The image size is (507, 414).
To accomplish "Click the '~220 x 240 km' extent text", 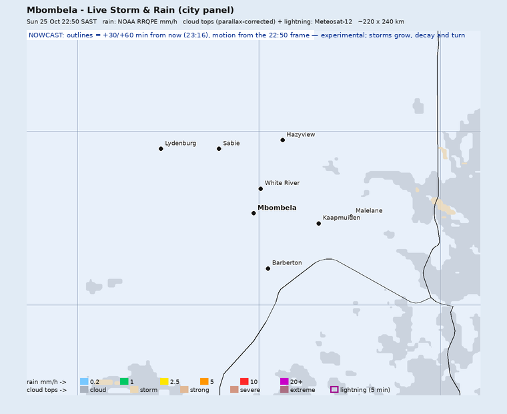I will pos(381,21).
